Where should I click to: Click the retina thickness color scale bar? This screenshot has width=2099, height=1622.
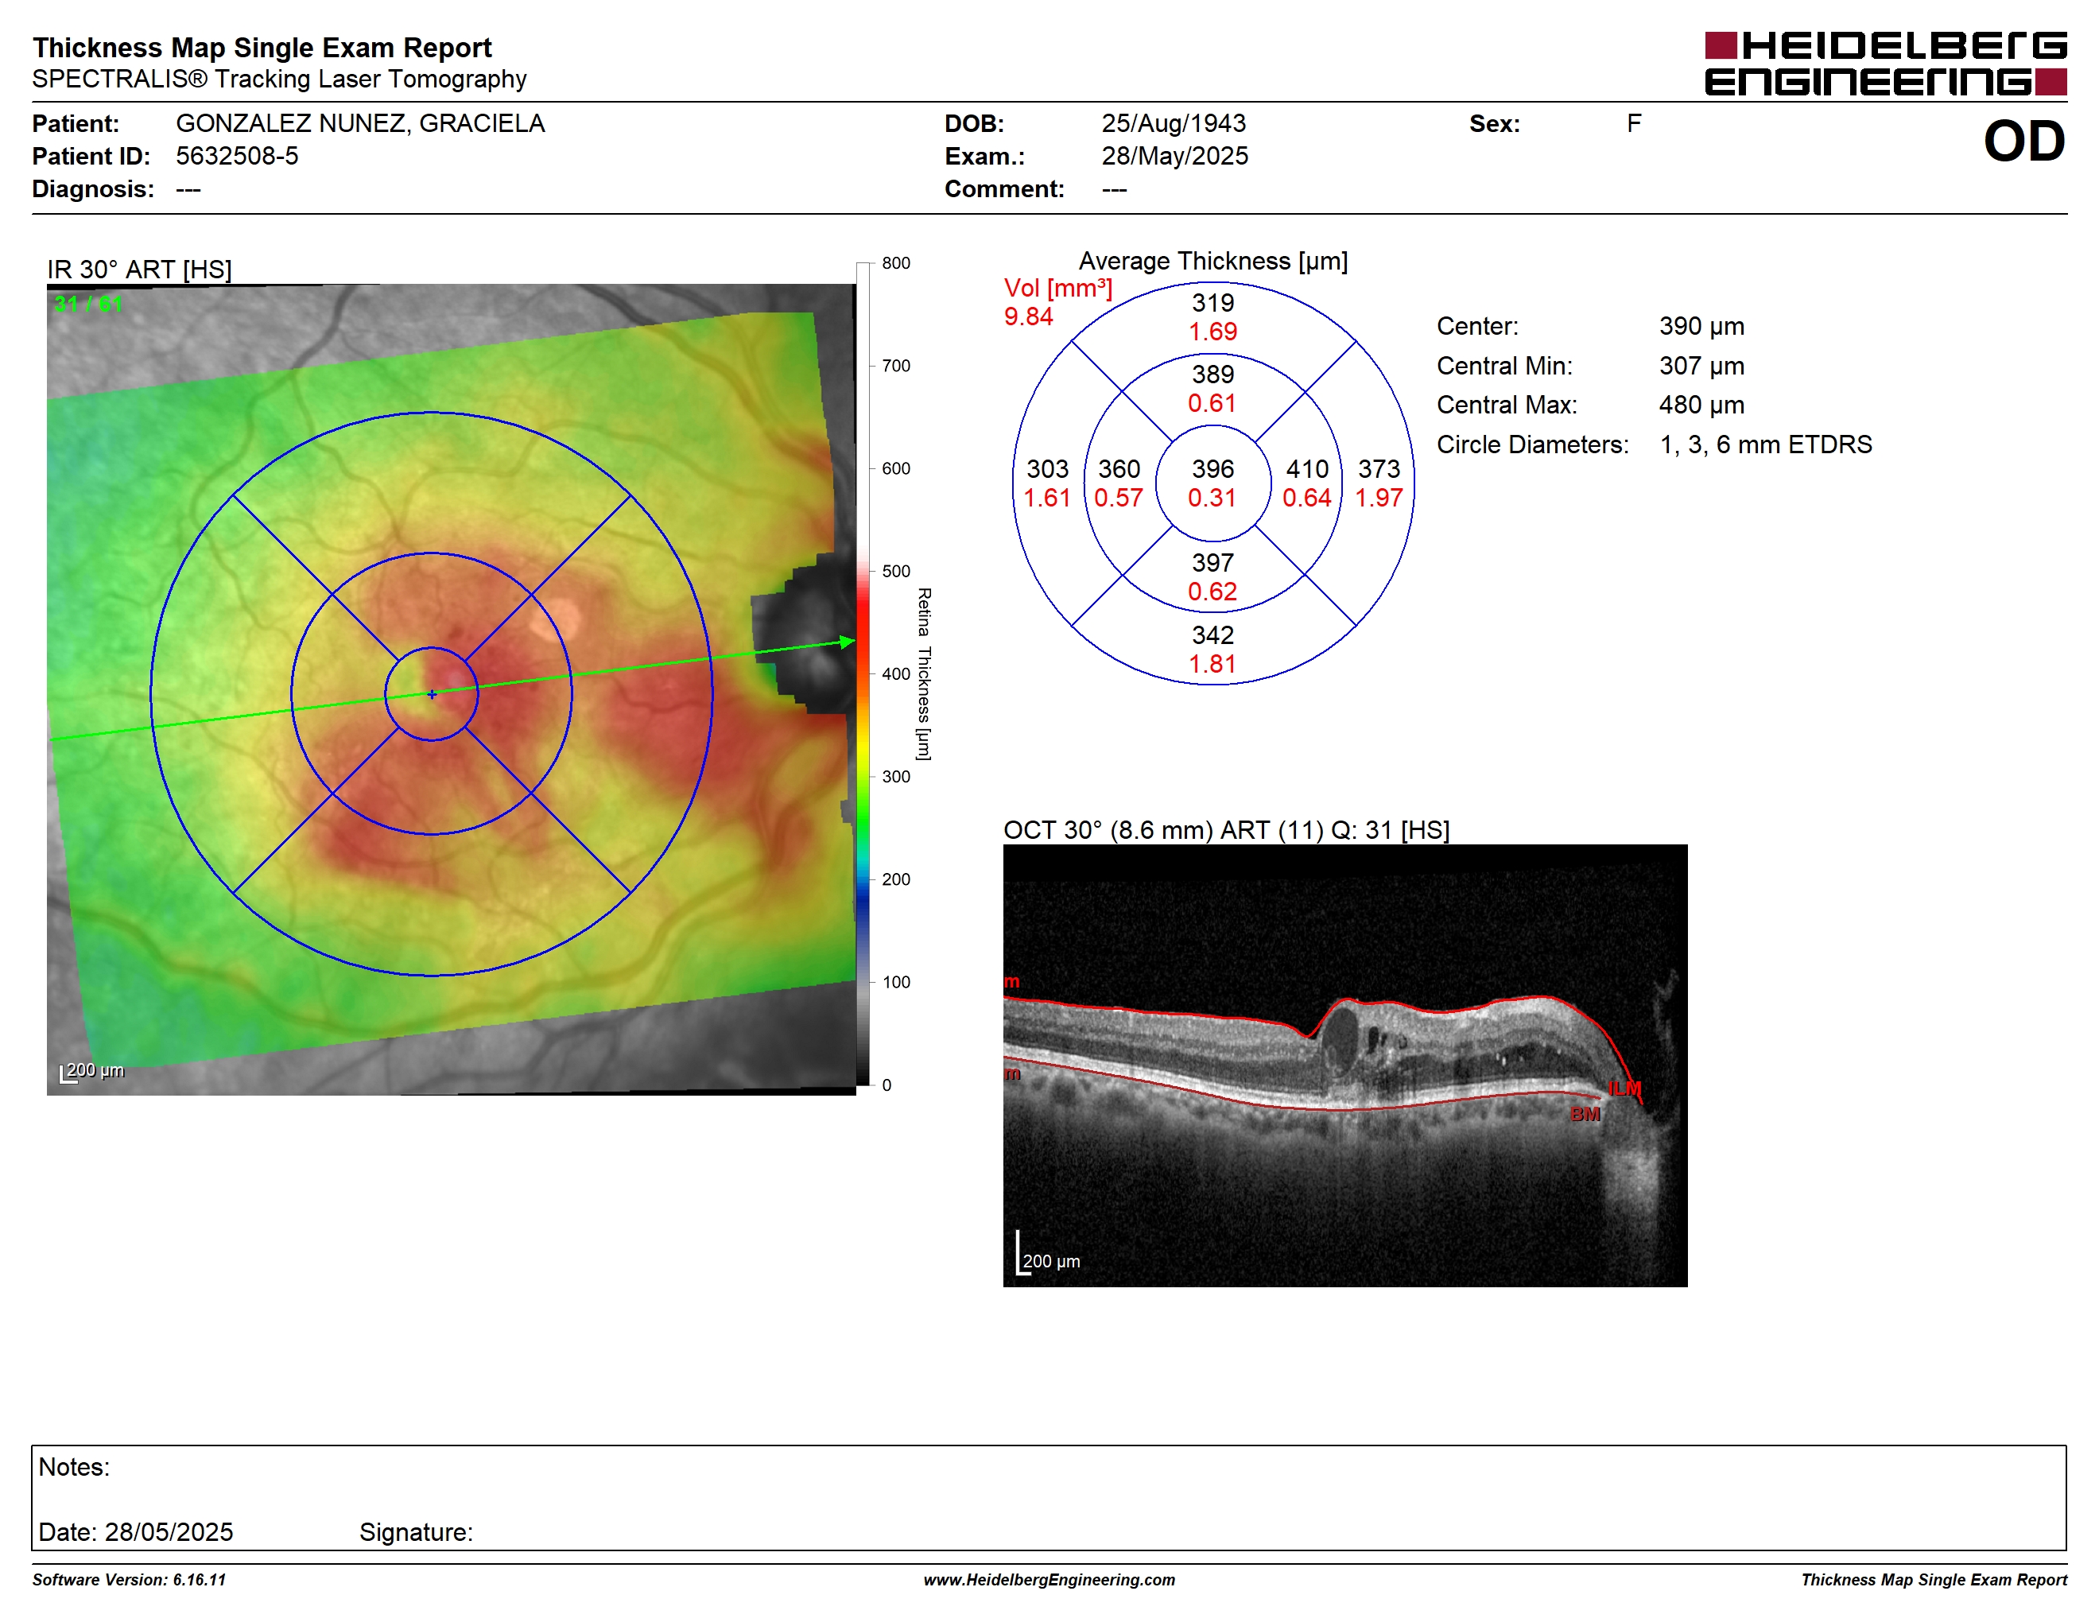tap(863, 673)
